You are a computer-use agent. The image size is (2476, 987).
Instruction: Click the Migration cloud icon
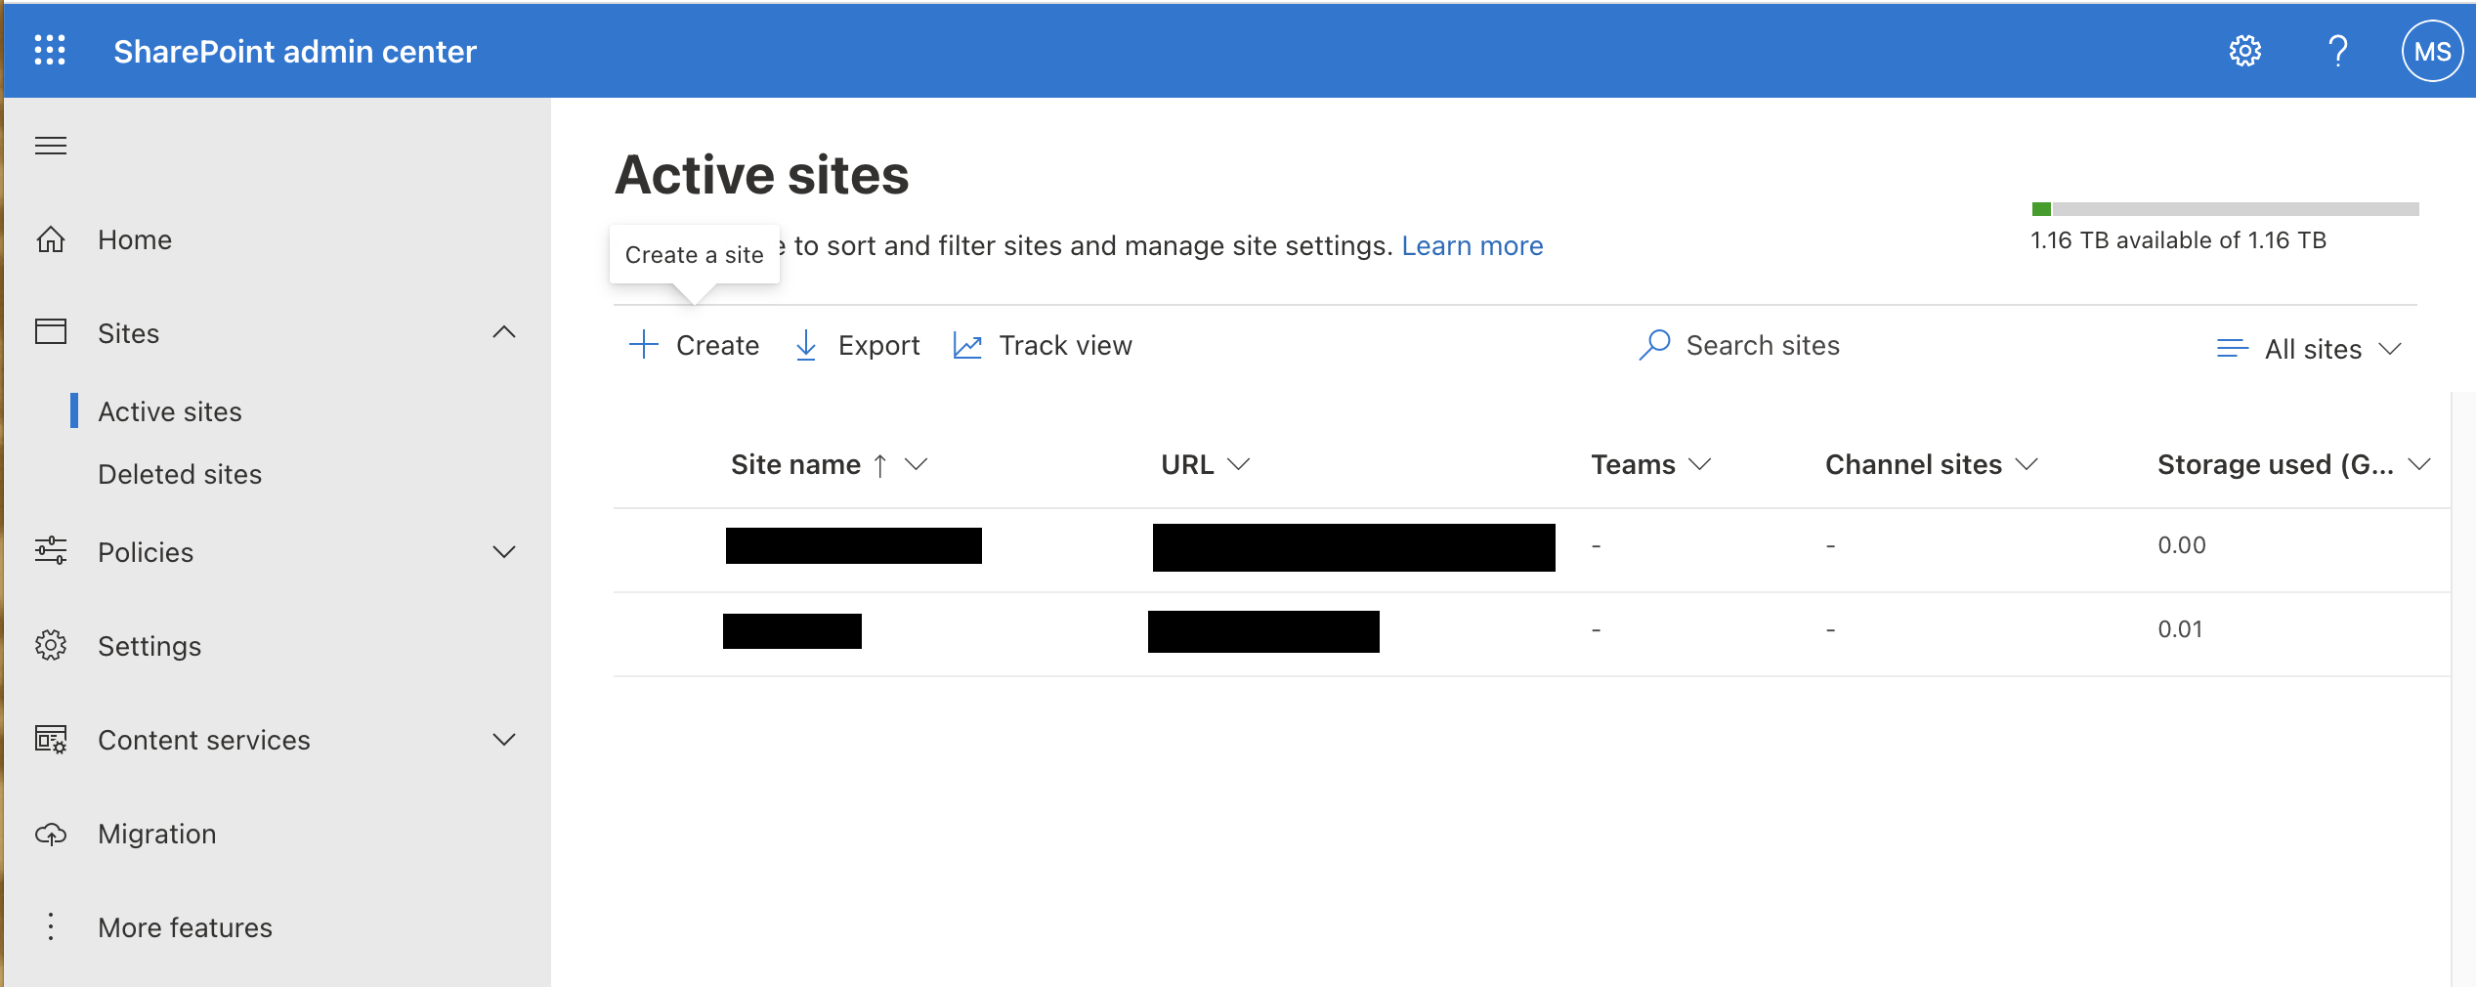point(51,834)
